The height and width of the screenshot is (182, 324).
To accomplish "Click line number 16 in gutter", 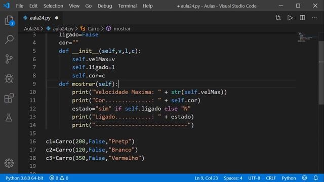I will (x=32, y=142).
